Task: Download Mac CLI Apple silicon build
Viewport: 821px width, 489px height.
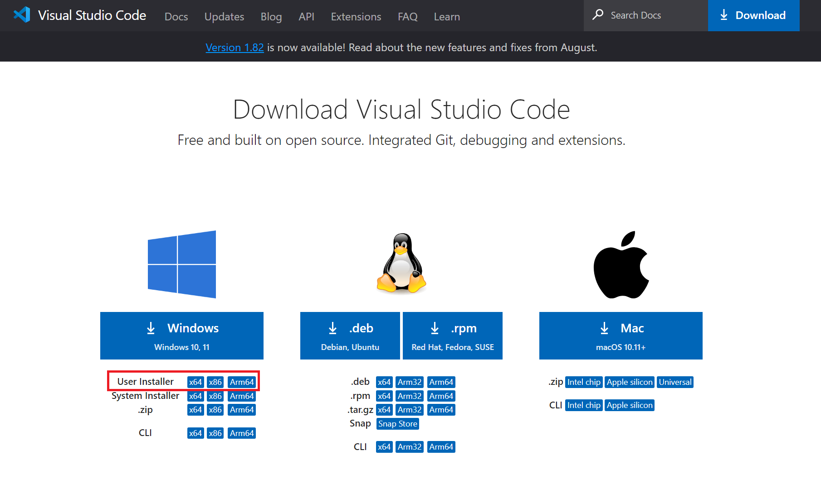Action: (x=630, y=405)
